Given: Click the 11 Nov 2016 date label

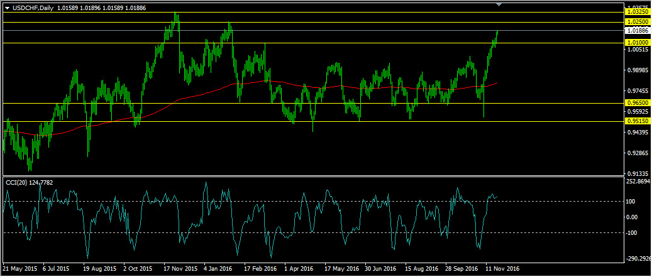Looking at the screenshot, I should point(503,268).
